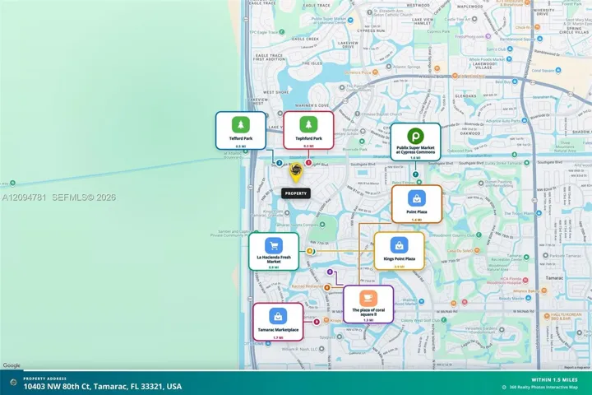Click the Best Buy store pin
This screenshot has height=395, width=592.
[515, 81]
